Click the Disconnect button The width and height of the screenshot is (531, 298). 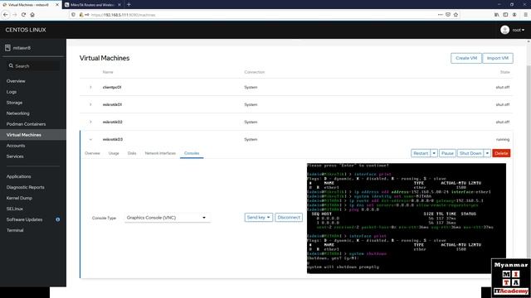pyautogui.click(x=289, y=218)
